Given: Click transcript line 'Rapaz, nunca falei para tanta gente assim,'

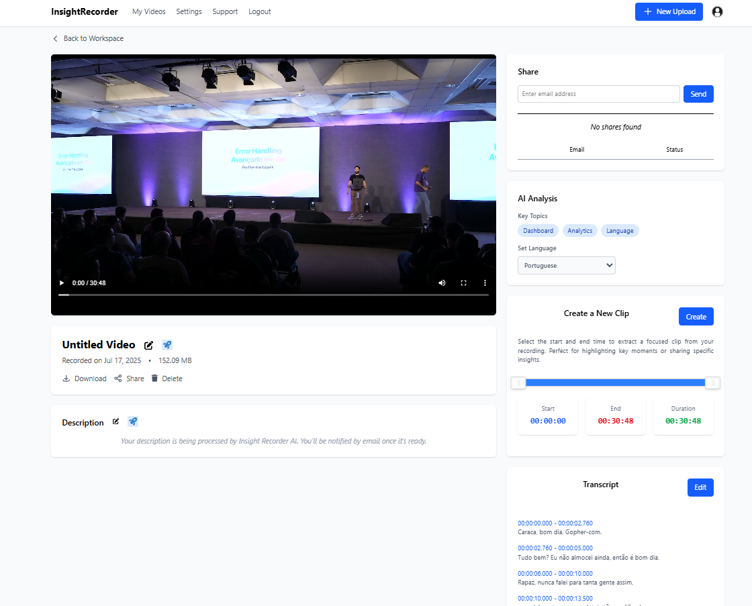Looking at the screenshot, I should click(575, 583).
